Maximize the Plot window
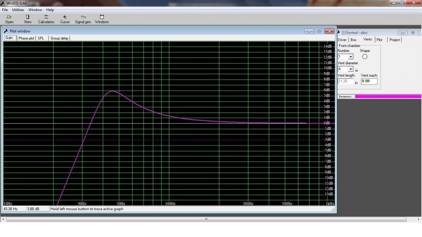The height and width of the screenshot is (237, 422). [x=319, y=31]
